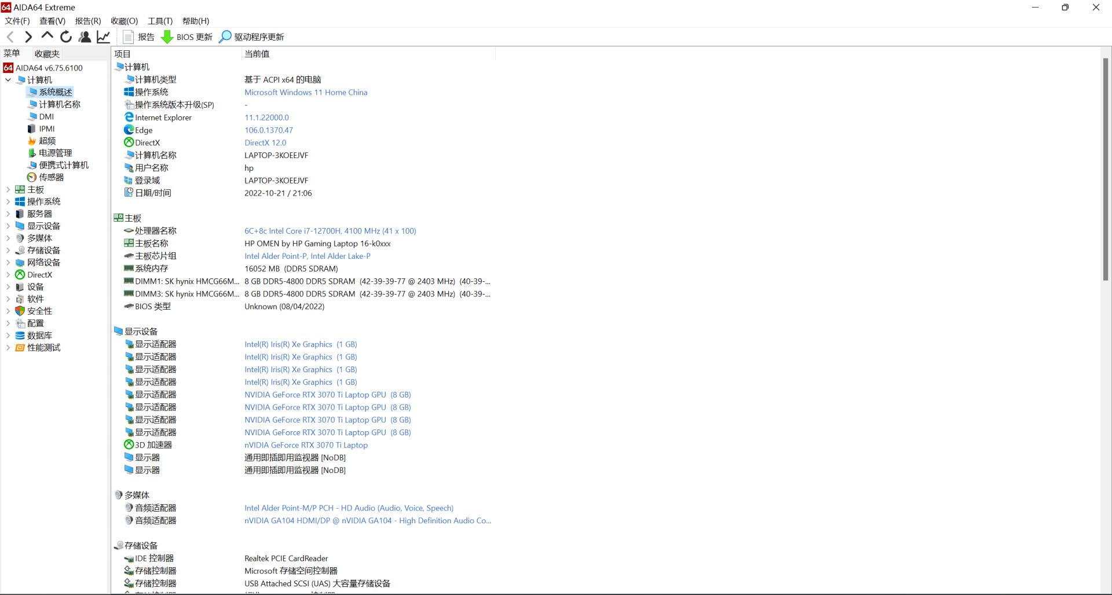This screenshot has height=595, width=1112.
Task: Open the IPMI tree node
Action: 47,128
